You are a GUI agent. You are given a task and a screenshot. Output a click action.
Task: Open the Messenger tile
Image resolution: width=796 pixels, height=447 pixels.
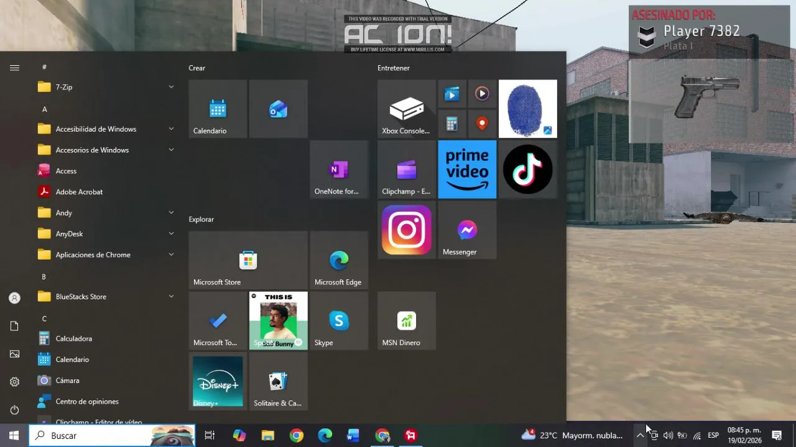[x=467, y=230]
